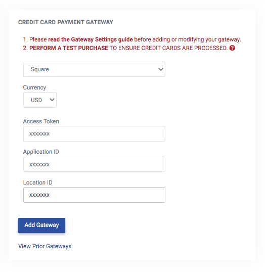The width and height of the screenshot is (265, 272).
Task: Click the red question mark help icon
Action: click(232, 48)
